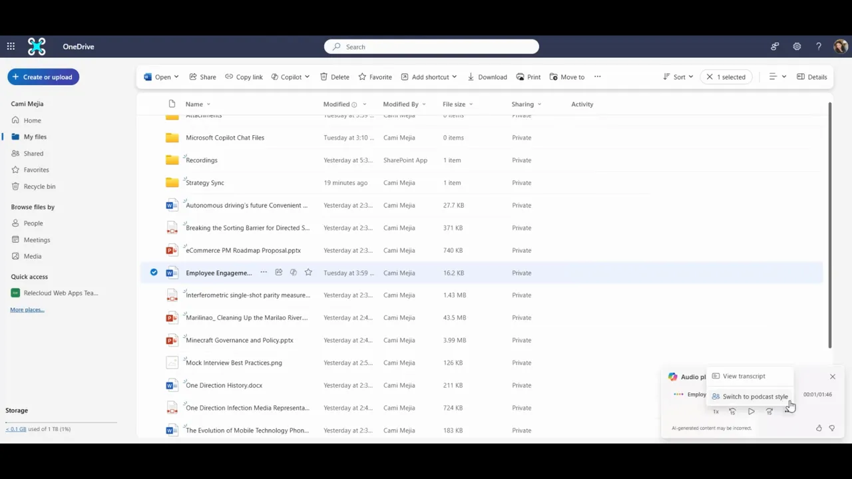Screen dimensions: 852x479
Task: Open the Sort dropdown
Action: 678,77
